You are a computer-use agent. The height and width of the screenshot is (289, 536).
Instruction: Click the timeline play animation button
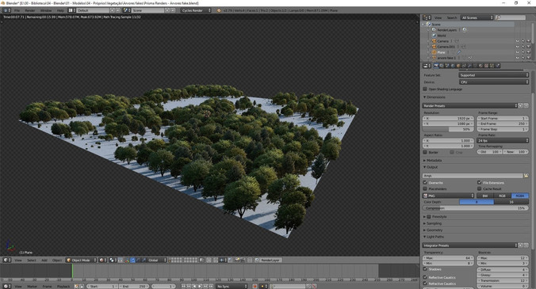(201, 287)
